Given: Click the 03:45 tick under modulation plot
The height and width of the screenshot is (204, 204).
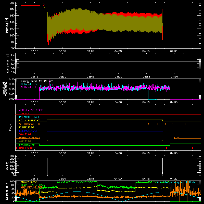Looking at the screenshot, I should pos(90,102).
